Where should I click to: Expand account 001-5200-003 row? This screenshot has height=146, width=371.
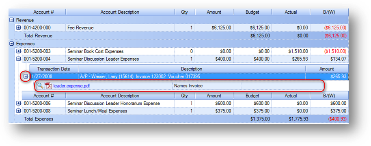(x=18, y=51)
